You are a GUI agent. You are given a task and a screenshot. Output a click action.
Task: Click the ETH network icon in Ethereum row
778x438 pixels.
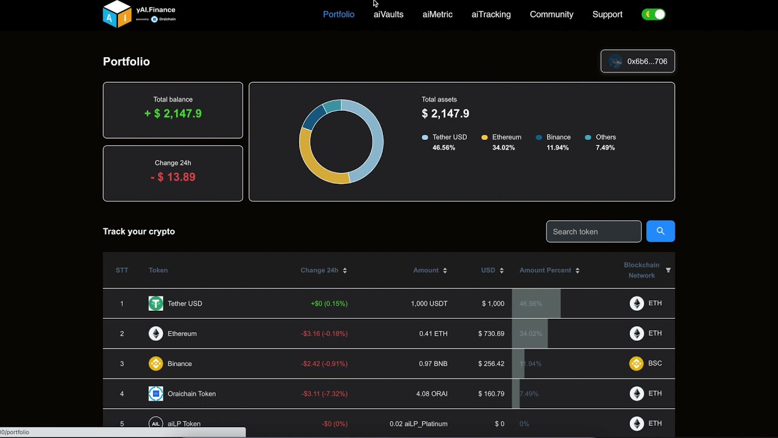tap(636, 333)
